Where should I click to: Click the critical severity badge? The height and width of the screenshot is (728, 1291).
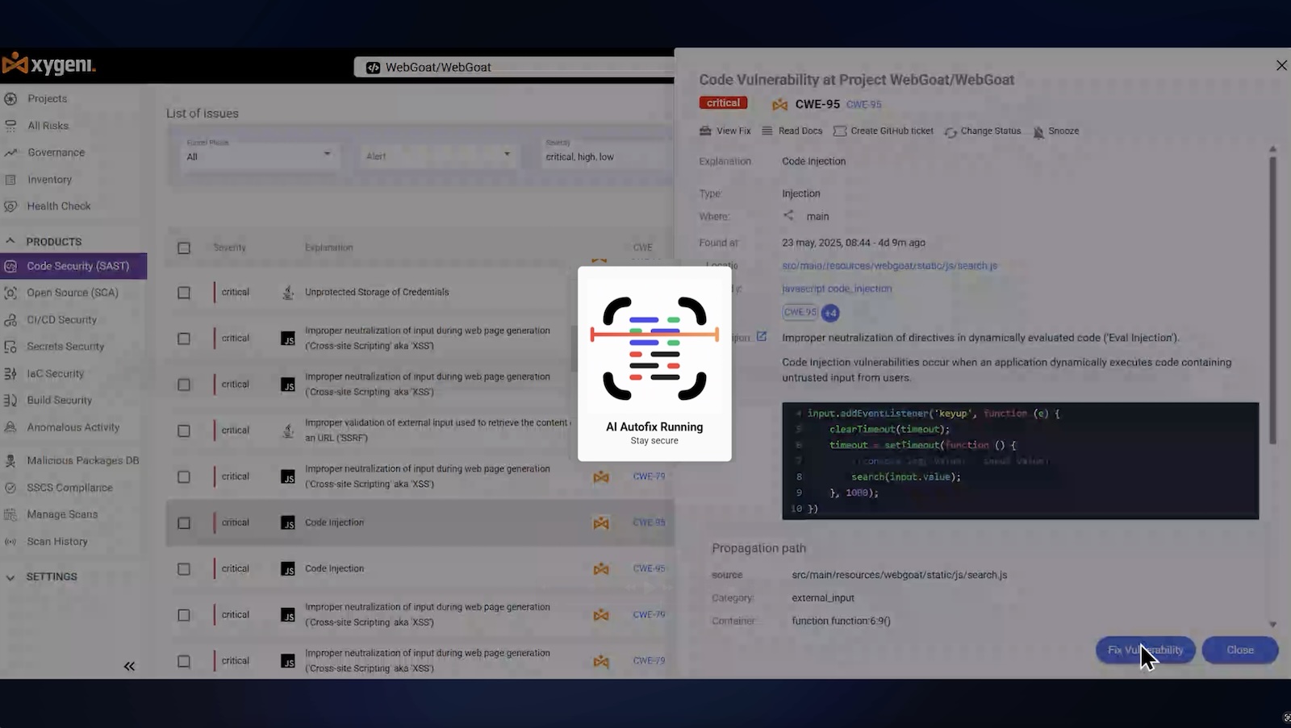coord(723,103)
